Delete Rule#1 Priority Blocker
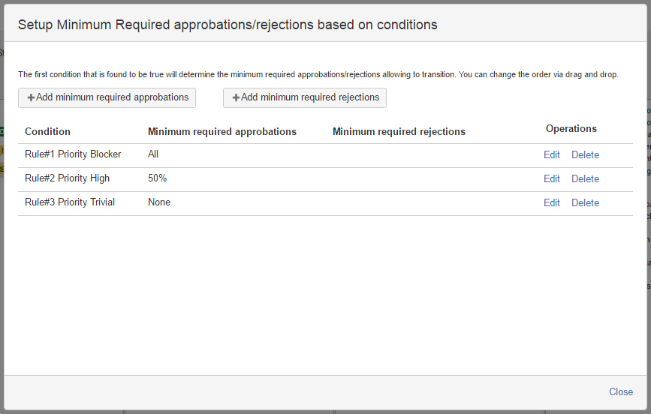 [585, 154]
